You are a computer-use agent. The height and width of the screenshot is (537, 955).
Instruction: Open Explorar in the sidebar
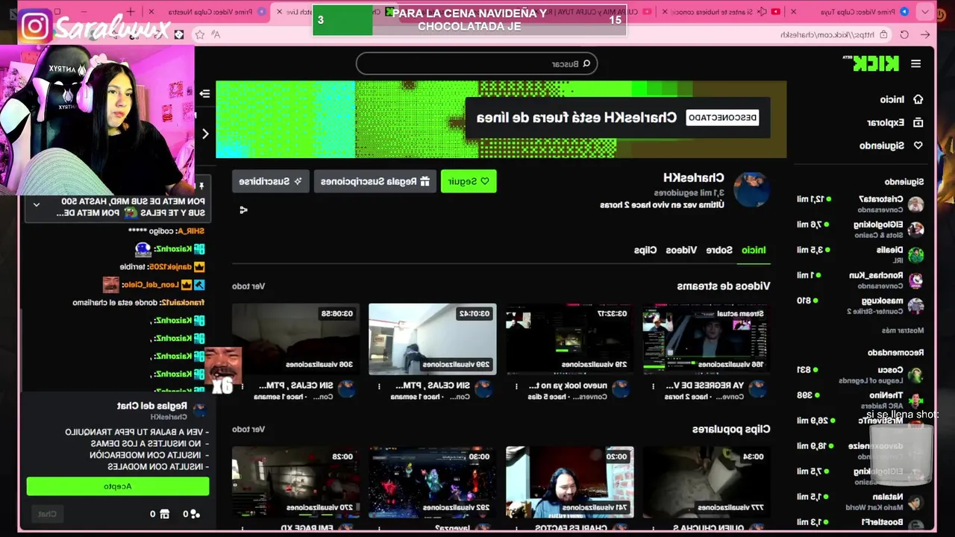click(x=895, y=122)
